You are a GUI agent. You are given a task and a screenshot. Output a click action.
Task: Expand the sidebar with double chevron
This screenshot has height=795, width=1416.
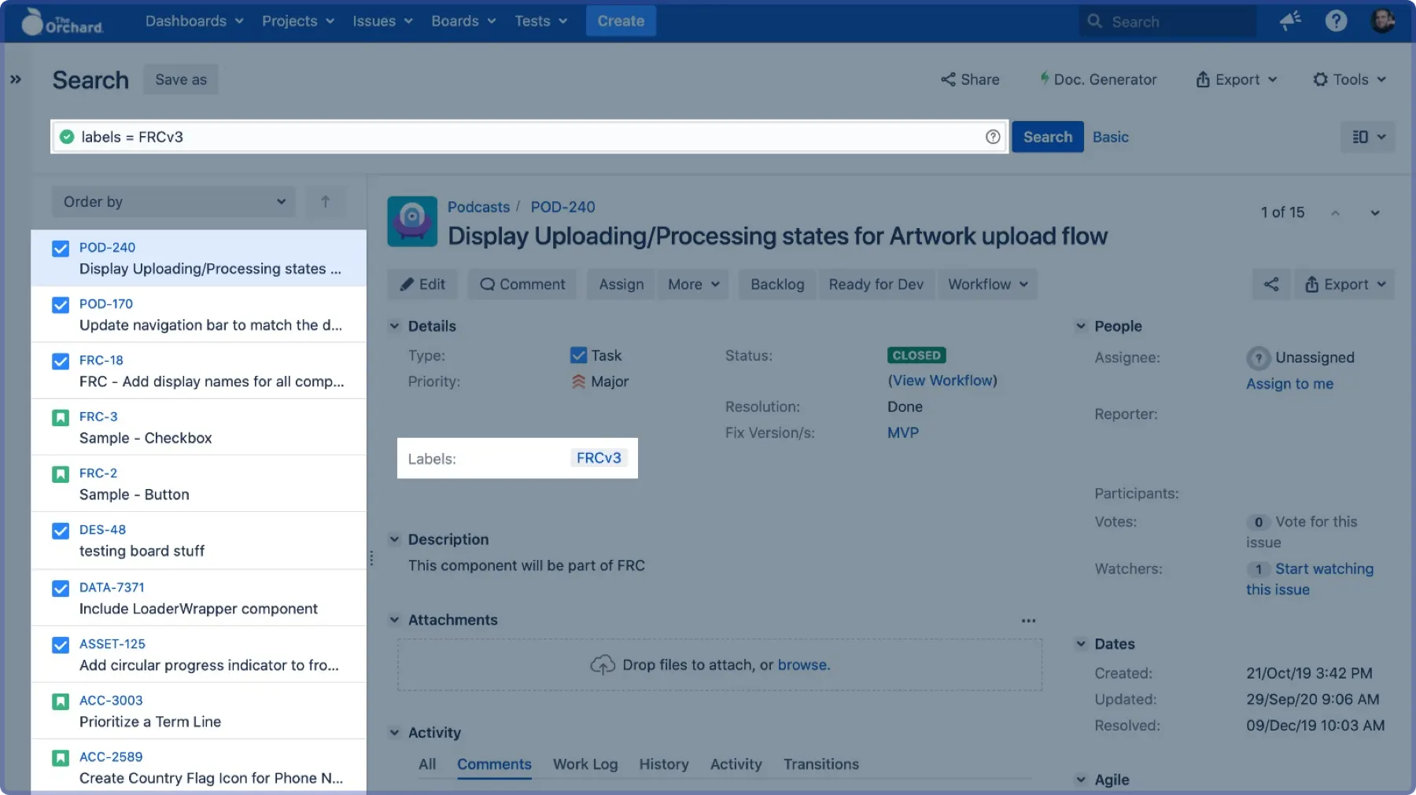(x=16, y=79)
